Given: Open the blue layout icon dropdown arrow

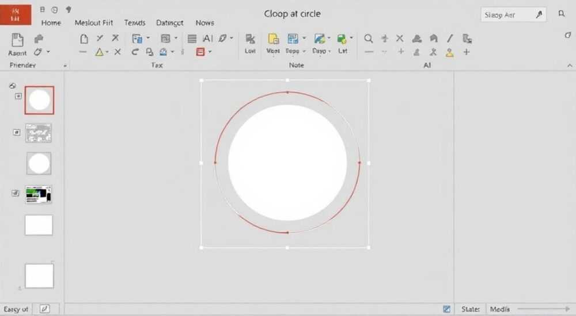Looking at the screenshot, I should [148, 38].
